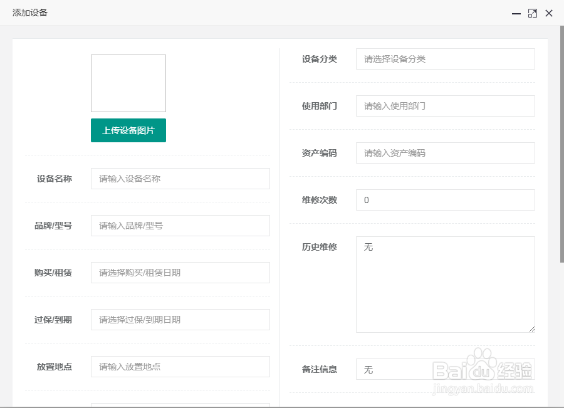Click the 放置地点 label
564x408 pixels.
point(55,367)
